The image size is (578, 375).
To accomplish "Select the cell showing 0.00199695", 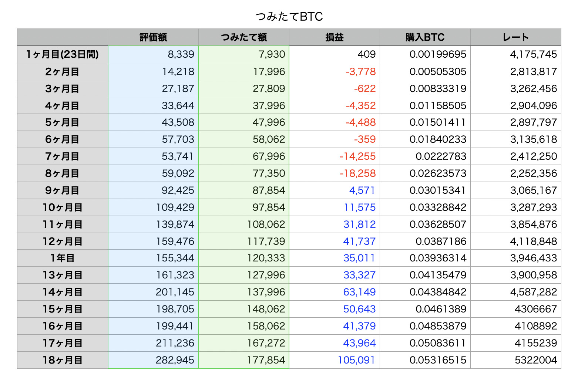I will coord(425,54).
